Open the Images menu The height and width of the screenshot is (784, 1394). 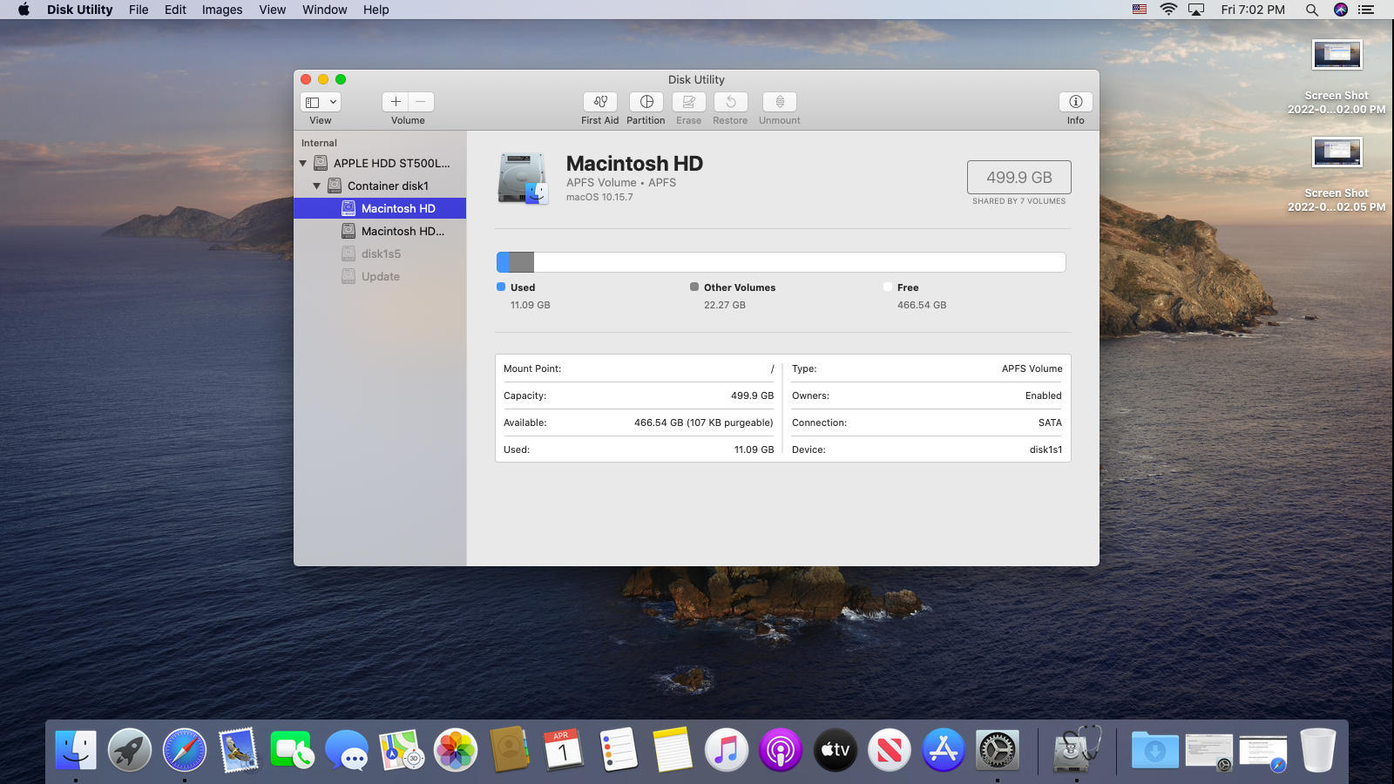tap(222, 10)
